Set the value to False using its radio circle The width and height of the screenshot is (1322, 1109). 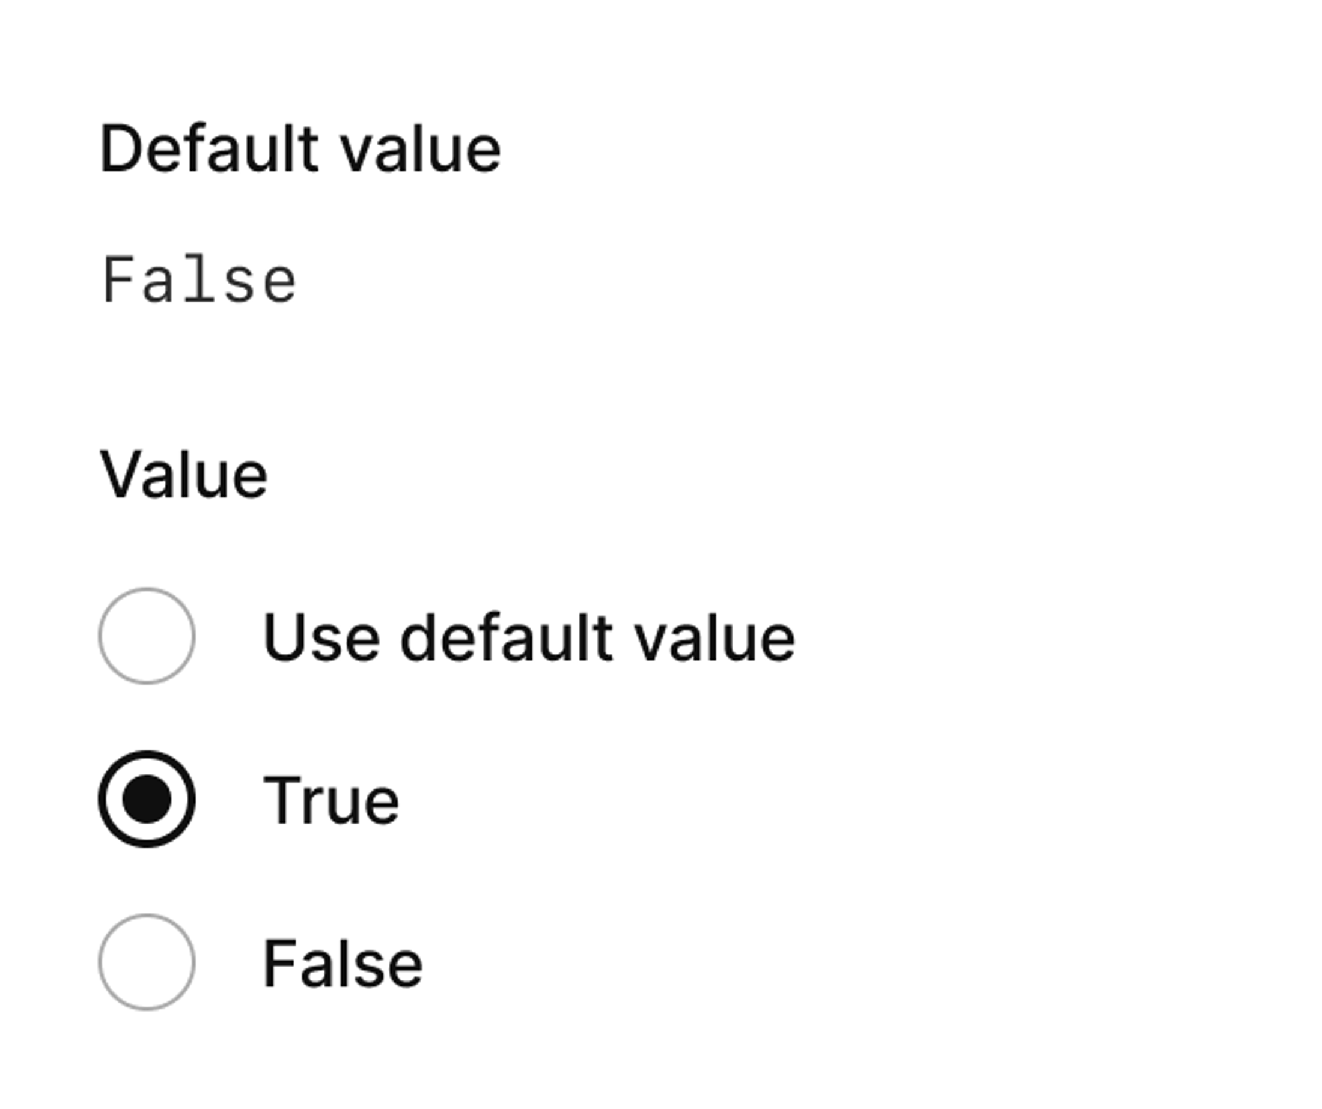147,962
